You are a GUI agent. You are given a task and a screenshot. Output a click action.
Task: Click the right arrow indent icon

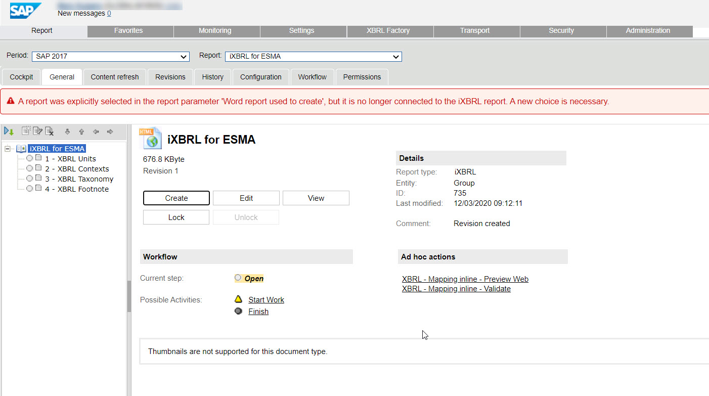pos(110,131)
